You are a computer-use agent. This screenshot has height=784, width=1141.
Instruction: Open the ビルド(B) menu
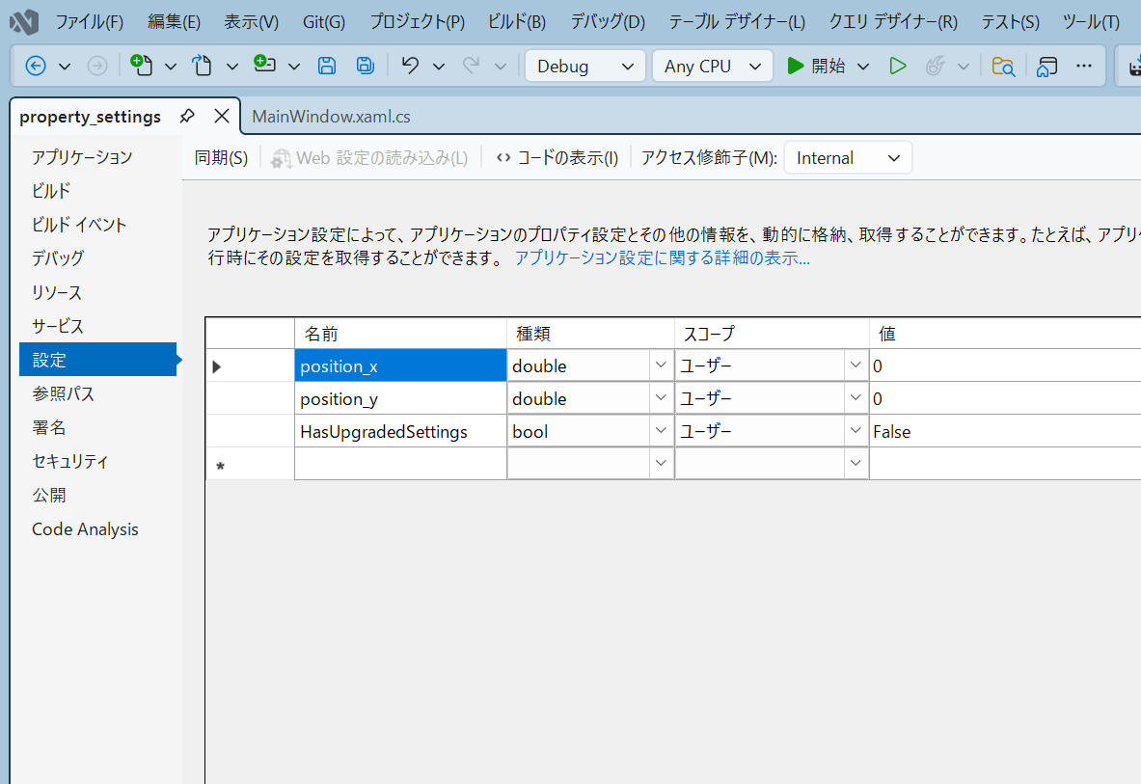[517, 22]
